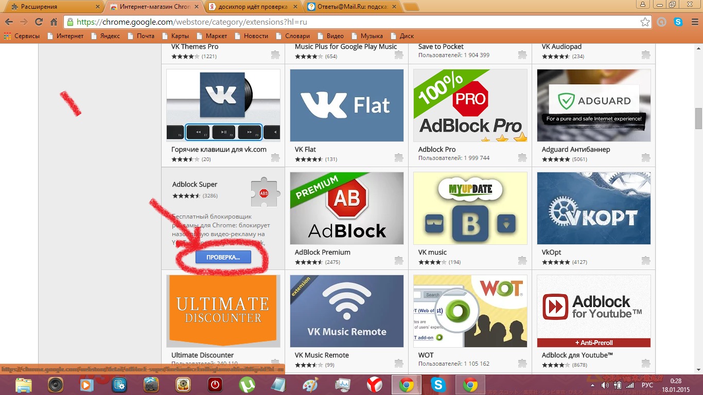Click the page vertical scrollbar thumb
The width and height of the screenshot is (703, 395).
click(x=698, y=119)
